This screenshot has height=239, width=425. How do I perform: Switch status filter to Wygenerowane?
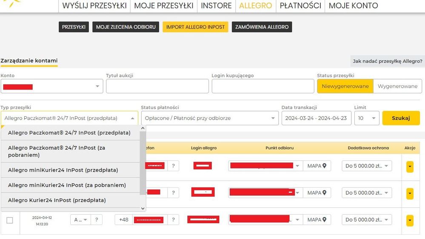397,86
